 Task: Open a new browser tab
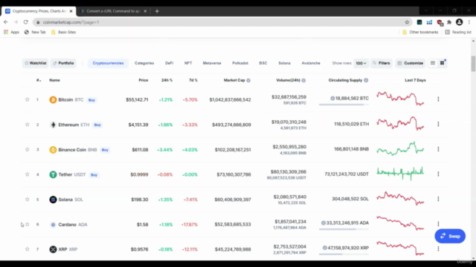tap(157, 11)
